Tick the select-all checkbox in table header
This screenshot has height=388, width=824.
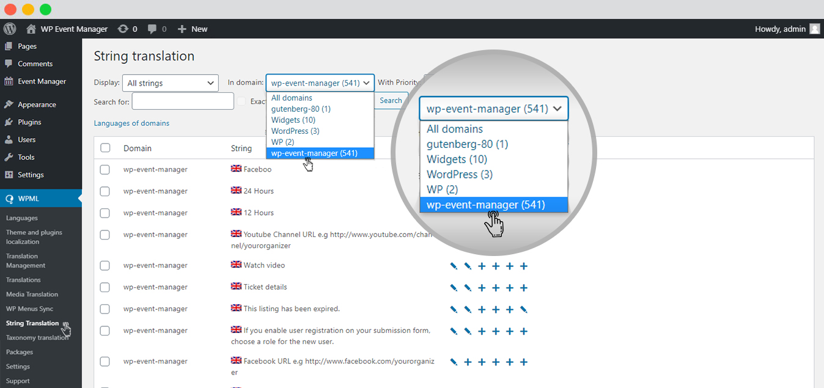pyautogui.click(x=105, y=148)
